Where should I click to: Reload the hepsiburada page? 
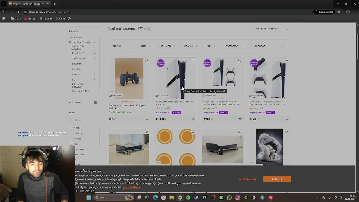[17, 12]
